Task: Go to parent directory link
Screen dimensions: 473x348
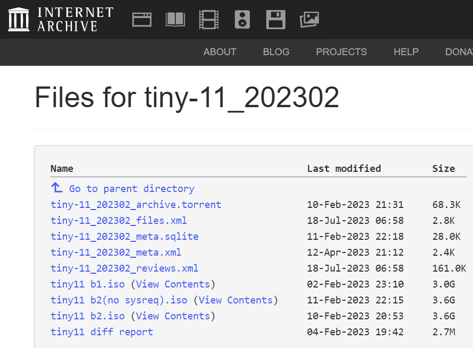Action: [x=131, y=189]
